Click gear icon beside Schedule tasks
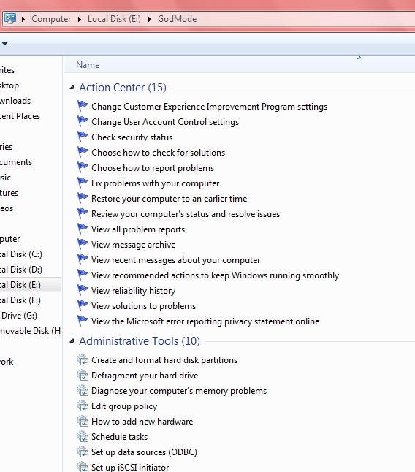The width and height of the screenshot is (415, 472). point(83,436)
